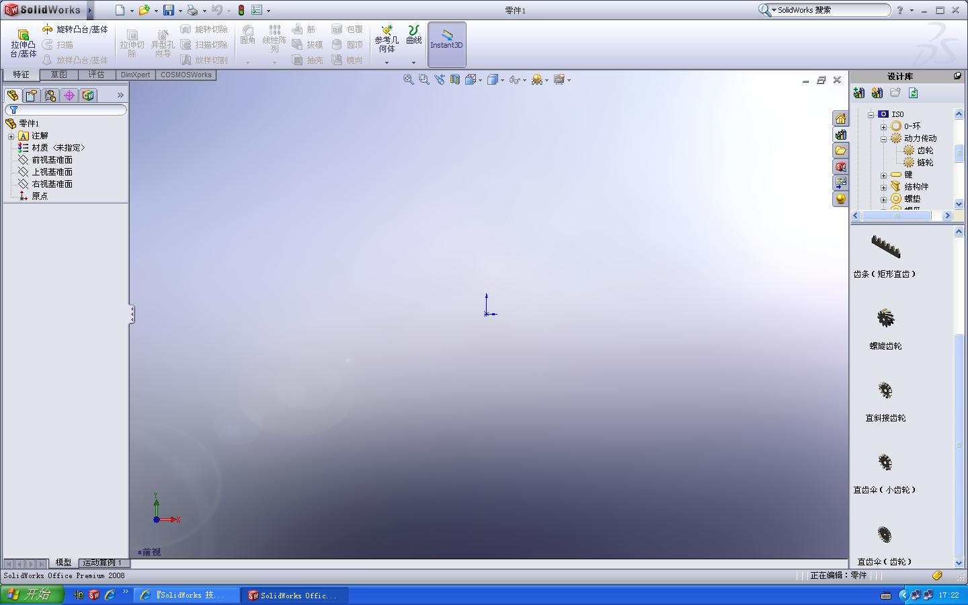Viewport: 968px width, 605px height.
Task: Select the ConfigurationManager tab icon
Action: tap(50, 95)
